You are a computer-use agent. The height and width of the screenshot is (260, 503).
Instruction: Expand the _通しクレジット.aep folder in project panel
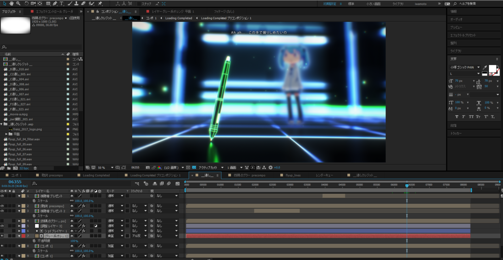pos(2,124)
